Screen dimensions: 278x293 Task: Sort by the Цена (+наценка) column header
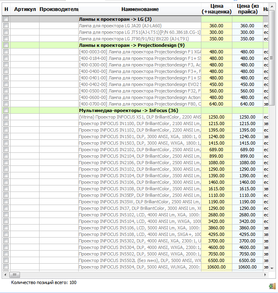216,9
